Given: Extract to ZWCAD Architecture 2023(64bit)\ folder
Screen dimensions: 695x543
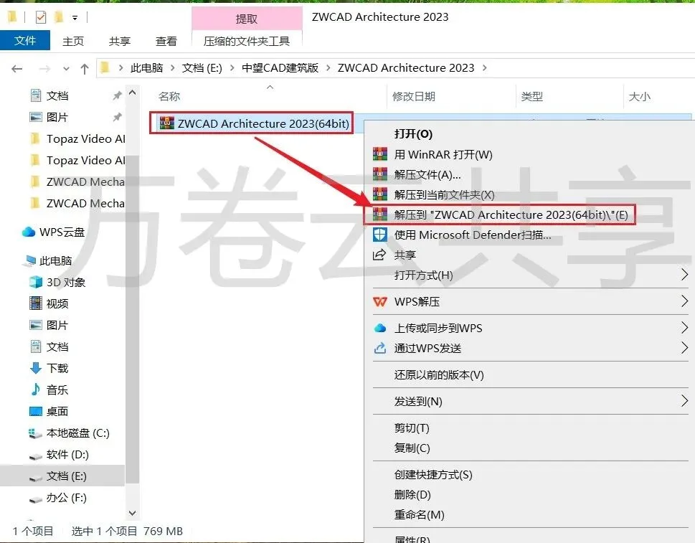Looking at the screenshot, I should point(511,214).
